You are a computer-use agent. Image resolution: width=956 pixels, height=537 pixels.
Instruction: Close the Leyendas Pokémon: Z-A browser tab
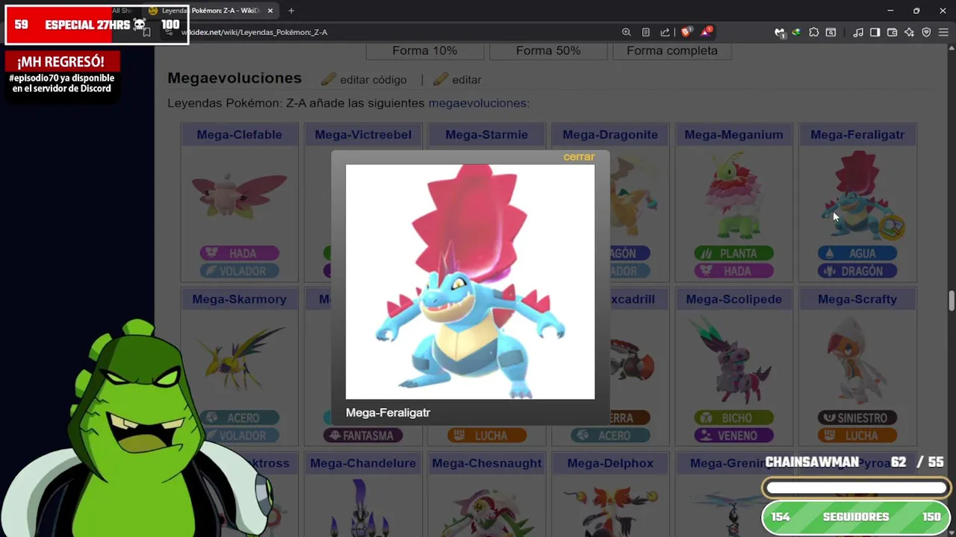pos(270,10)
